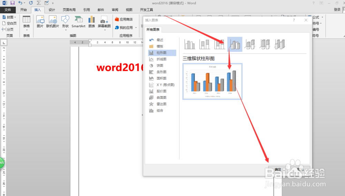
Task: Select 最近 recent charts category
Action: (162, 40)
